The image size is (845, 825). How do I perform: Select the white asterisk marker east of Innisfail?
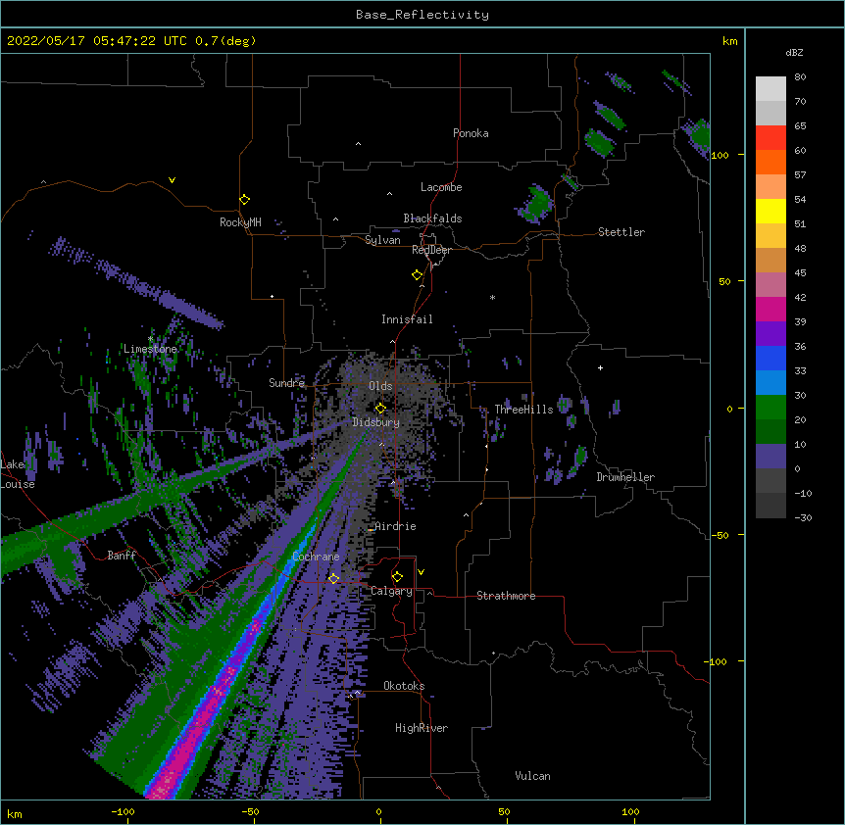click(x=492, y=297)
